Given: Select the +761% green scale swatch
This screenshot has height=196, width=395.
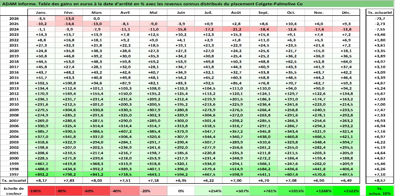Looking at the screenshot, I should [x=264, y=191].
